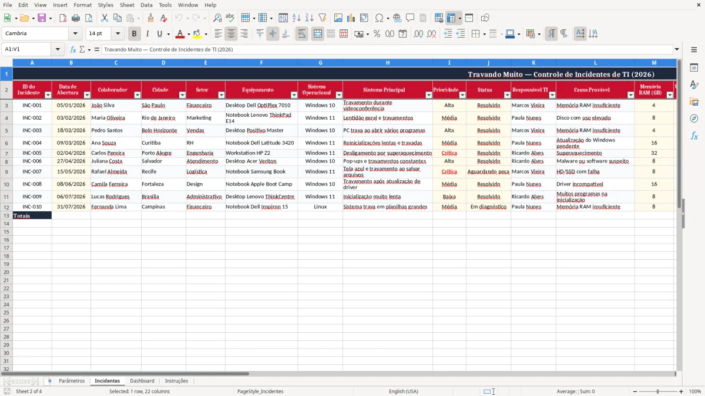Screen dimensions: 705x396
Task: Adjust the zoom slider handle
Action: [657, 391]
